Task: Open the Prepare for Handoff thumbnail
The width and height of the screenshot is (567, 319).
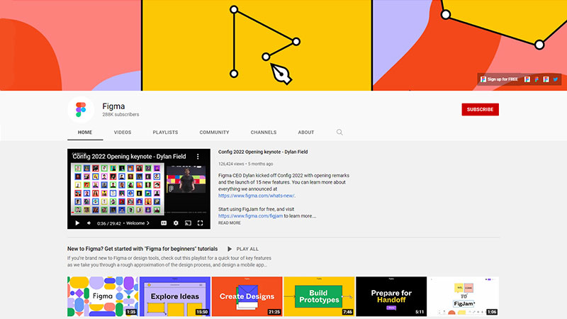Action: 391,296
